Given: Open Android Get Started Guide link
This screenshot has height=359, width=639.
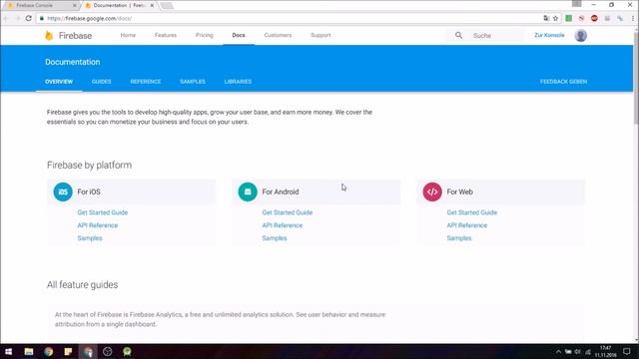Looking at the screenshot, I should coord(288,212).
